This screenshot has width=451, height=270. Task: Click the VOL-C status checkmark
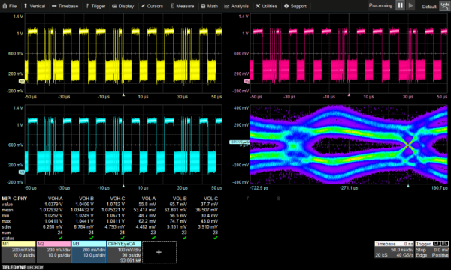click(216, 238)
